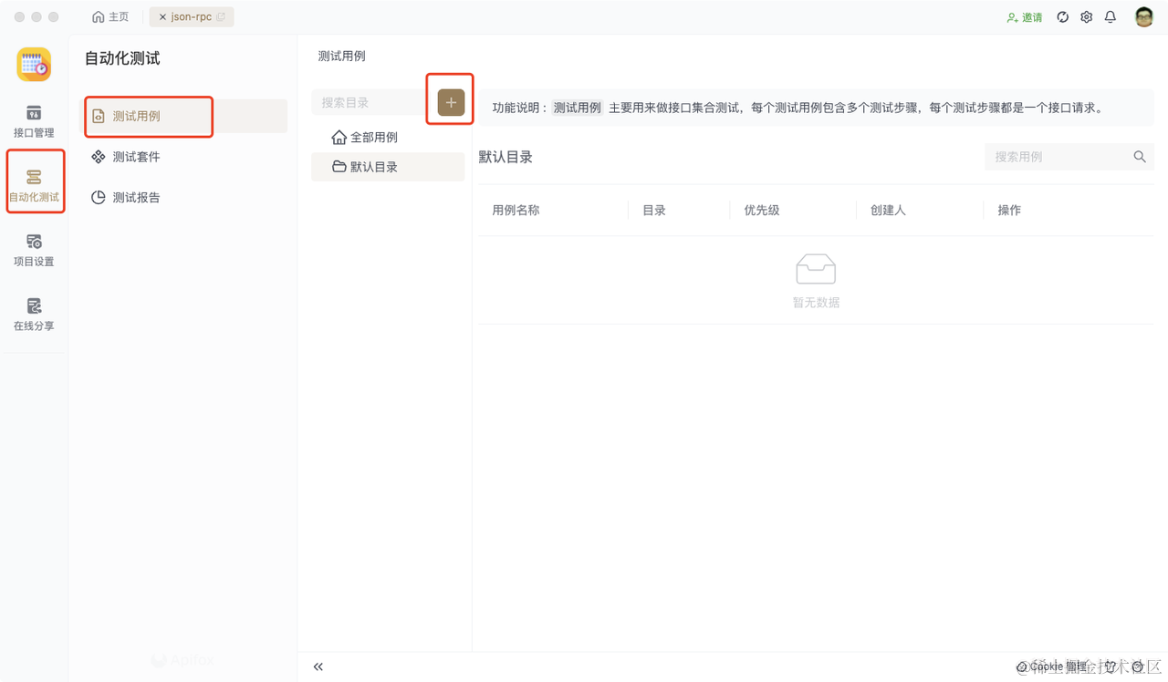The width and height of the screenshot is (1168, 682).
Task: Click the data sync refresh icon
Action: coord(1062,16)
